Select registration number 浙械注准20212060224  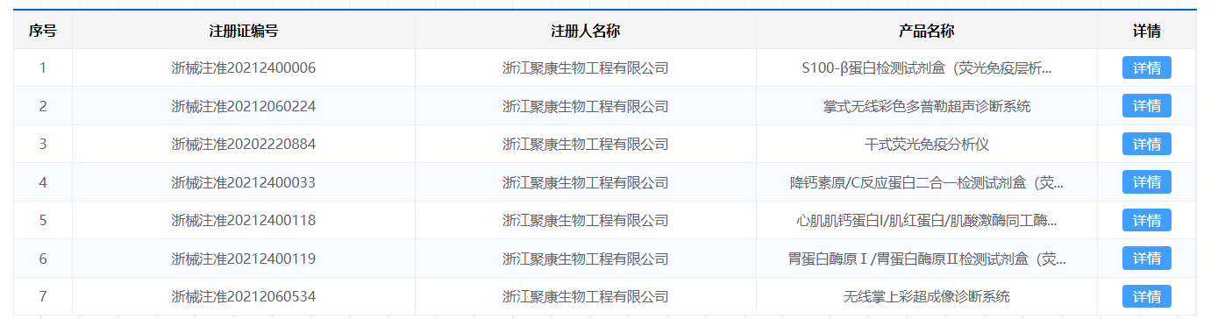244,107
